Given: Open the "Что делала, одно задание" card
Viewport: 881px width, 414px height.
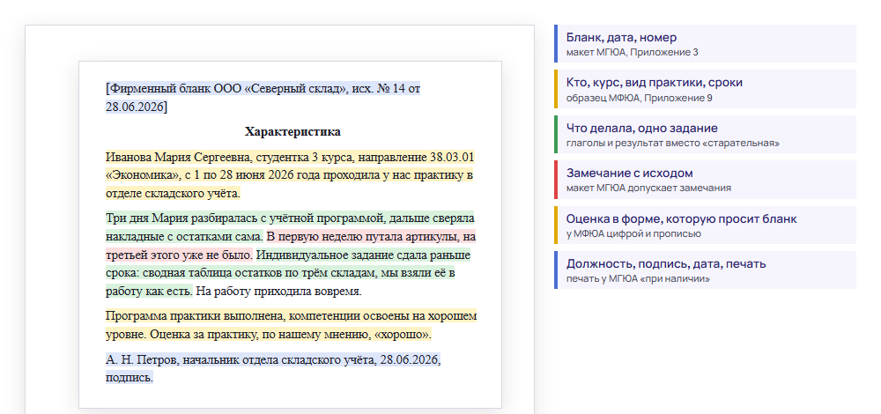Looking at the screenshot, I should coord(705,134).
